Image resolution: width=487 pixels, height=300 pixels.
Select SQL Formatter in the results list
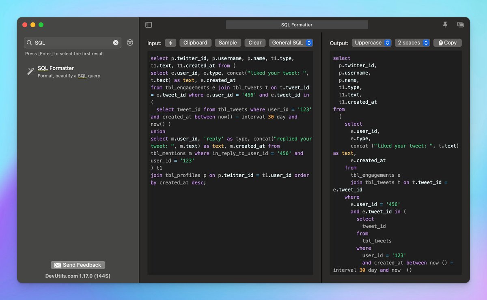tap(78, 72)
